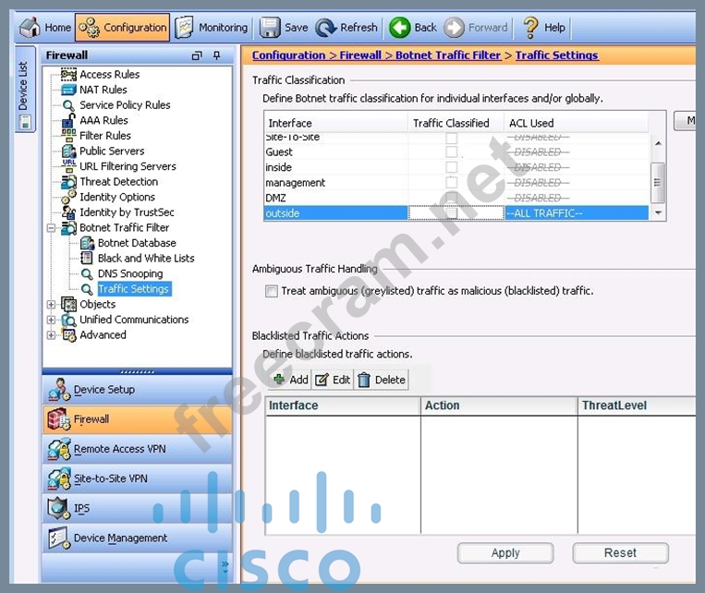Click the Apply button
The height and width of the screenshot is (593, 705).
coord(505,552)
